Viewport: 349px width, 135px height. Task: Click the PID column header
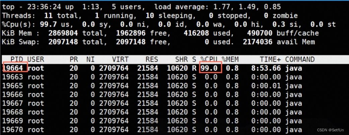17,59
